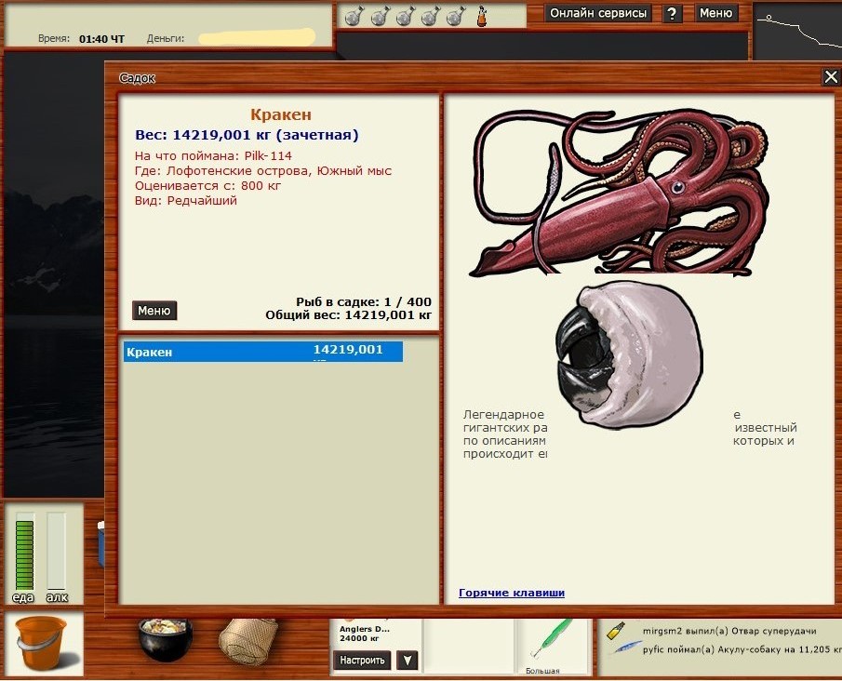Open the Горячие клавиши link

tap(512, 593)
